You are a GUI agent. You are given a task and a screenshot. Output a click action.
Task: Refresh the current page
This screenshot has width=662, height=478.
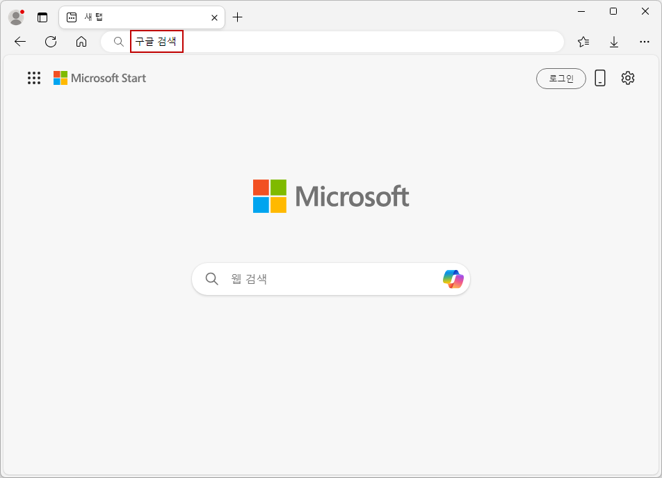[51, 41]
